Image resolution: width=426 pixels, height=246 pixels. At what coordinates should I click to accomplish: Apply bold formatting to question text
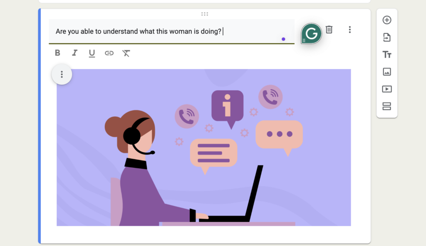57,53
